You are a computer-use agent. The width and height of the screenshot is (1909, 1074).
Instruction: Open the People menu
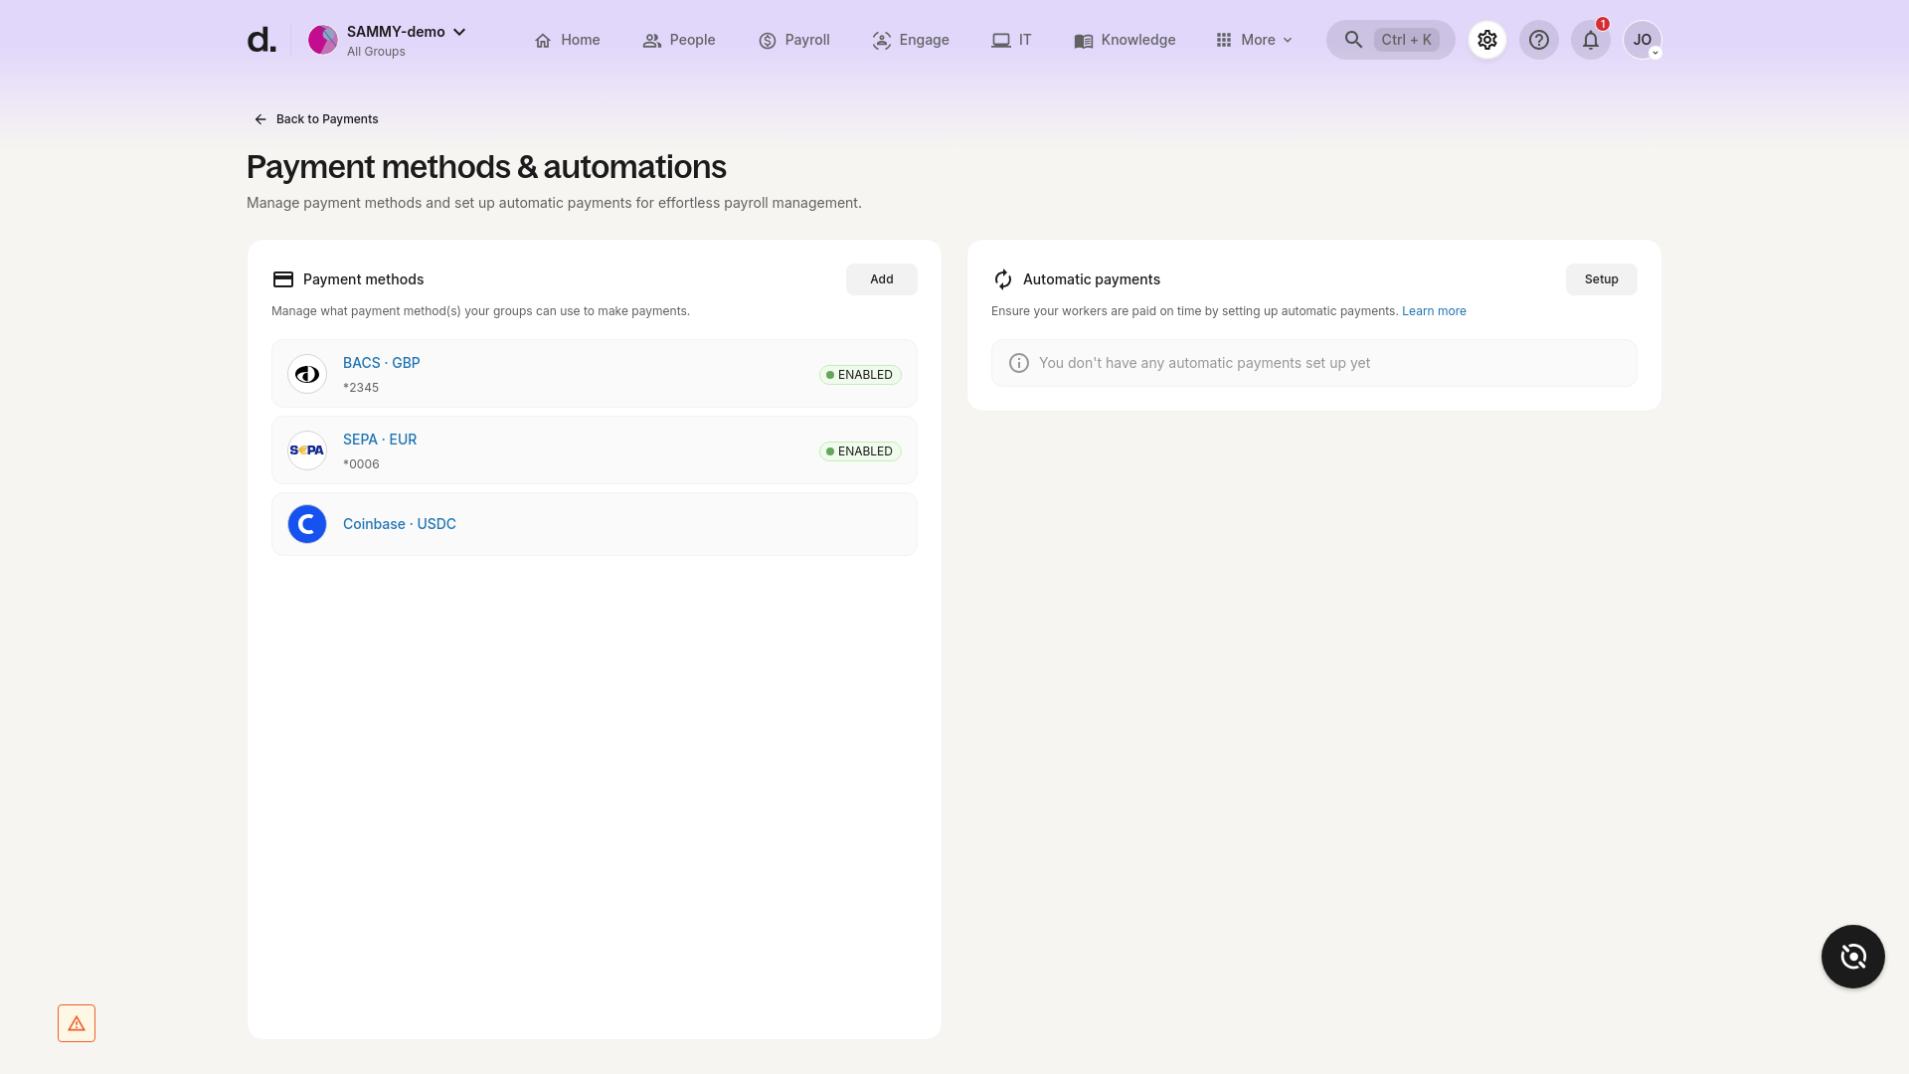(679, 40)
